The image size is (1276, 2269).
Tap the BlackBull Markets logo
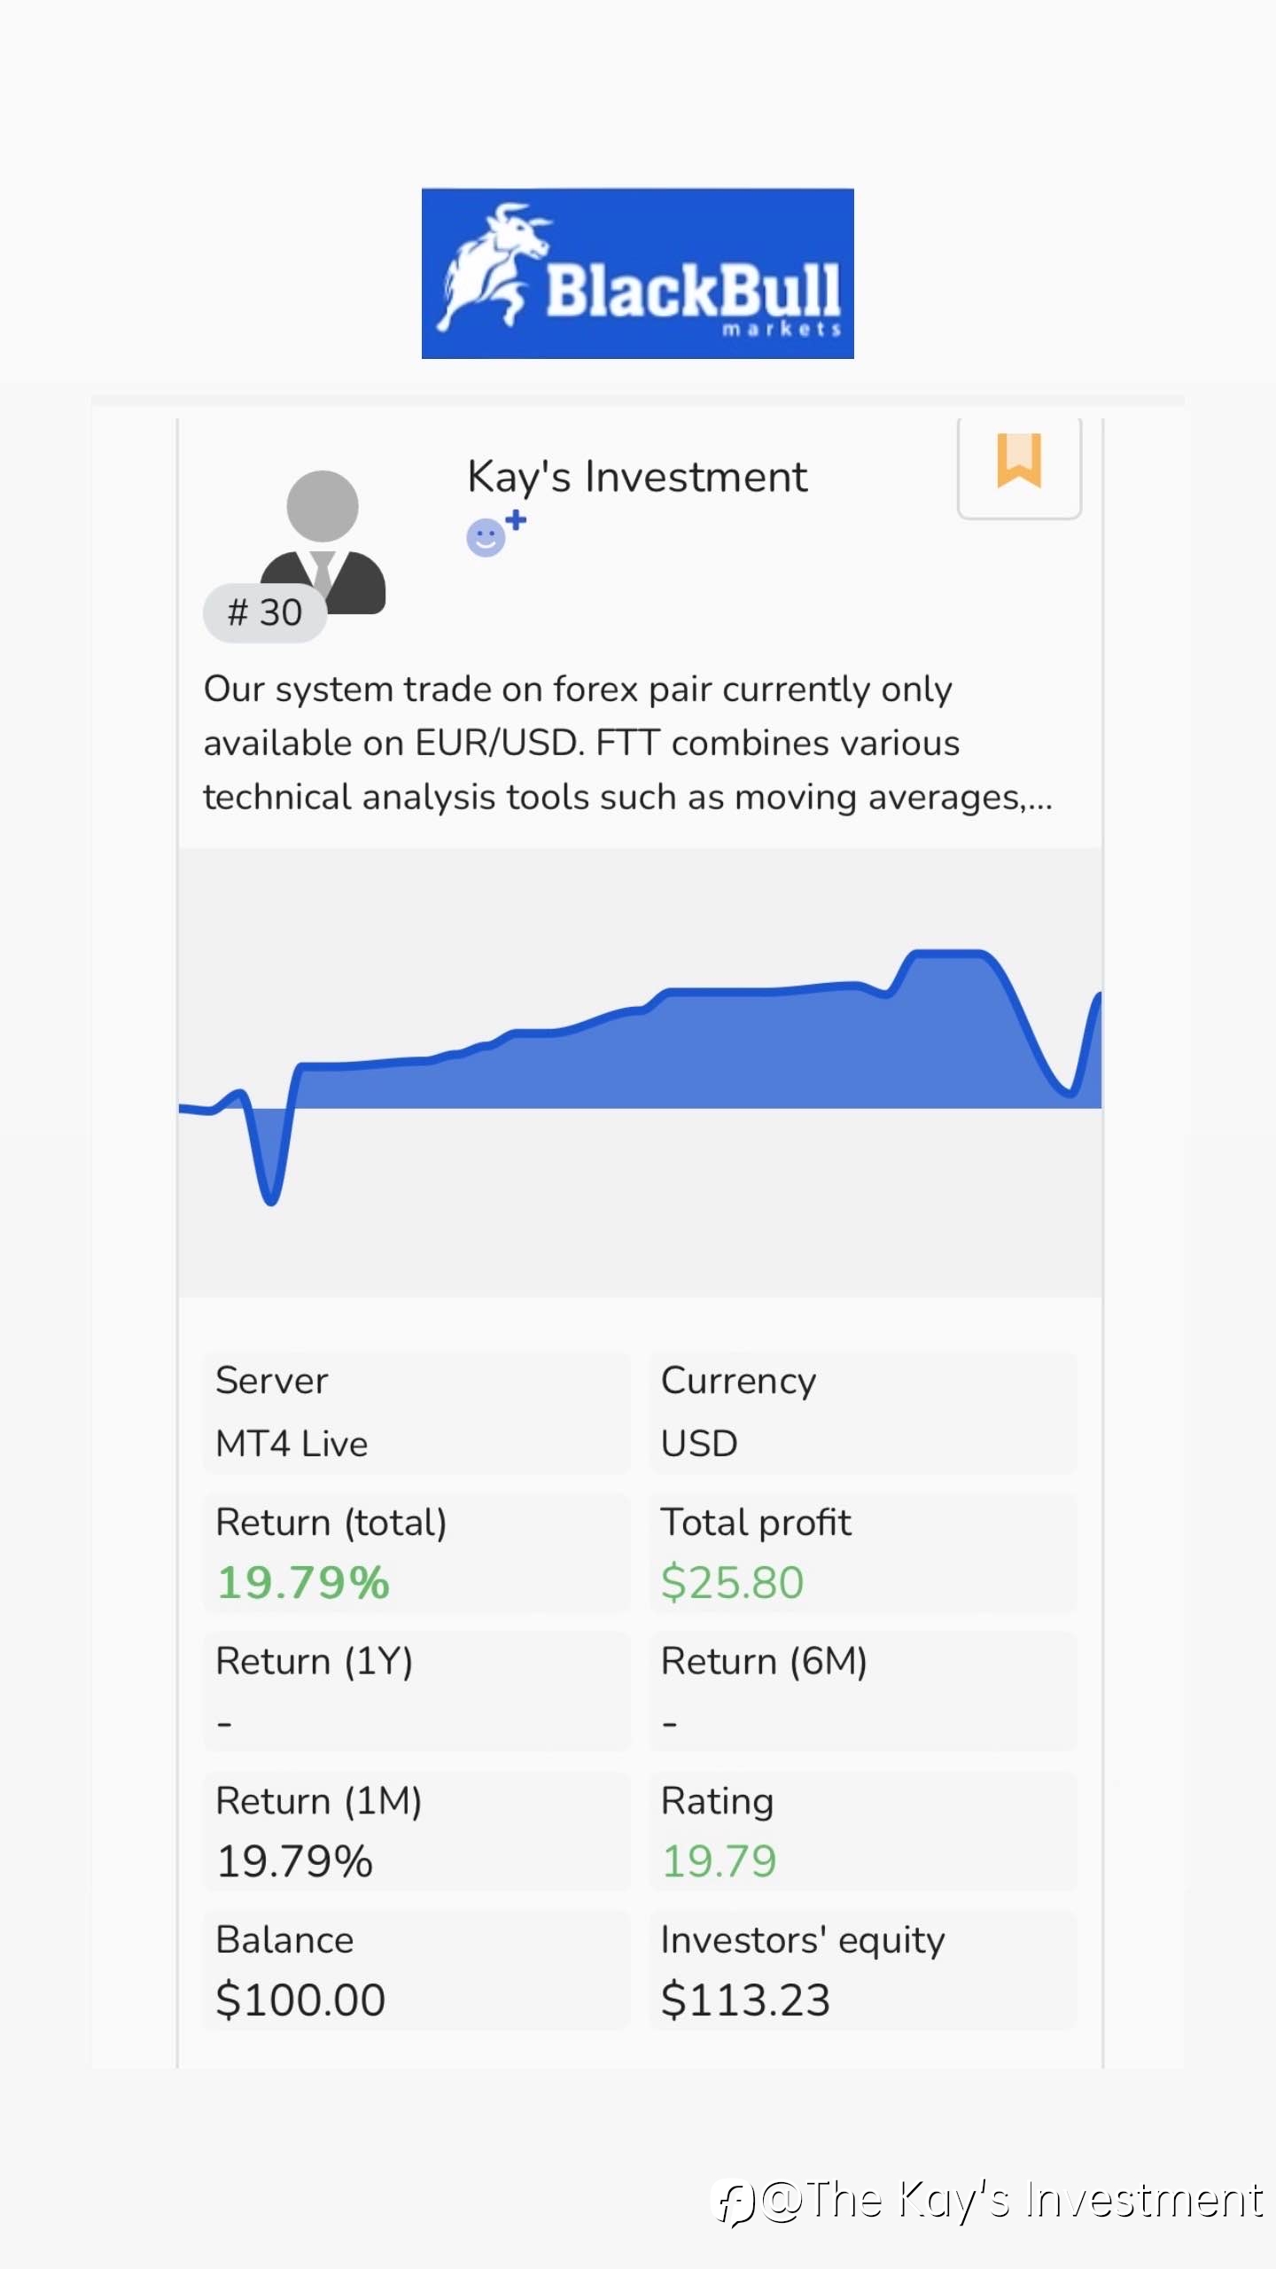click(637, 273)
